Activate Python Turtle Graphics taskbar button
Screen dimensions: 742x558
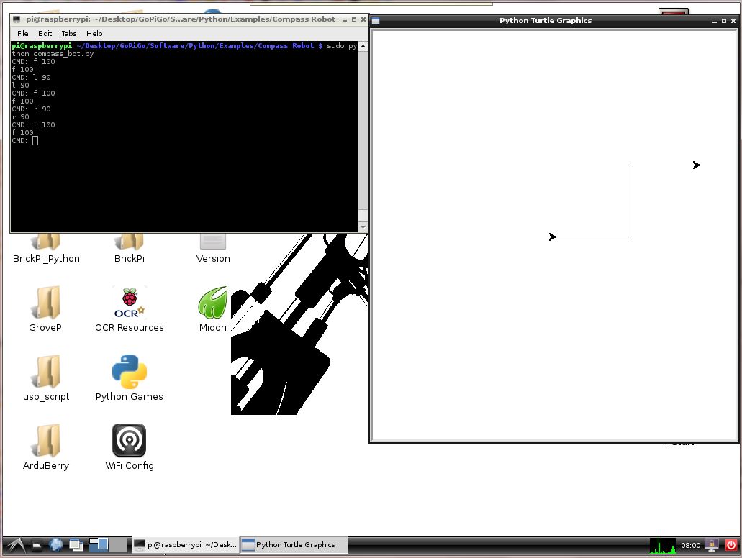(294, 545)
